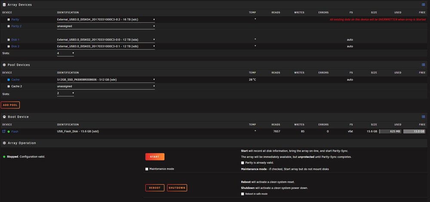Click the Pool Devices section icon
The height and width of the screenshot is (202, 430).
point(4,65)
